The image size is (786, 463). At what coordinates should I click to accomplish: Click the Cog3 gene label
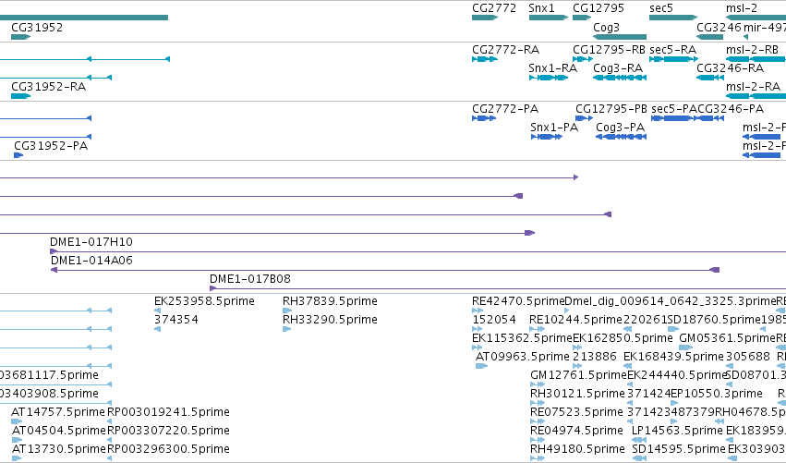click(606, 27)
